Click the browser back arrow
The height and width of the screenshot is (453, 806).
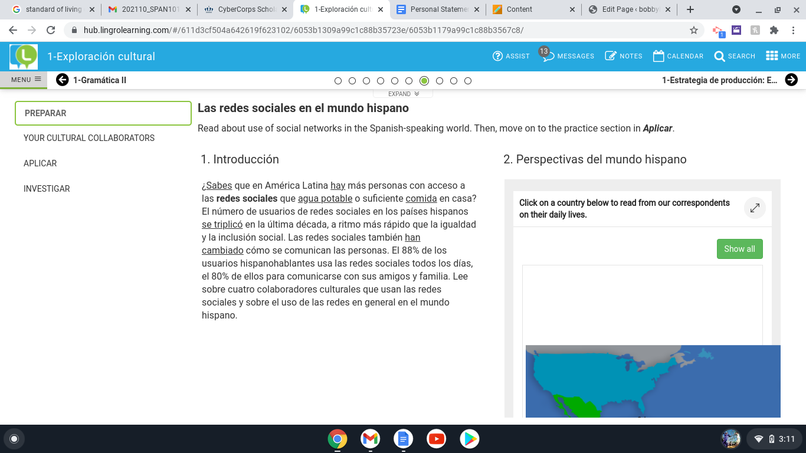point(13,30)
